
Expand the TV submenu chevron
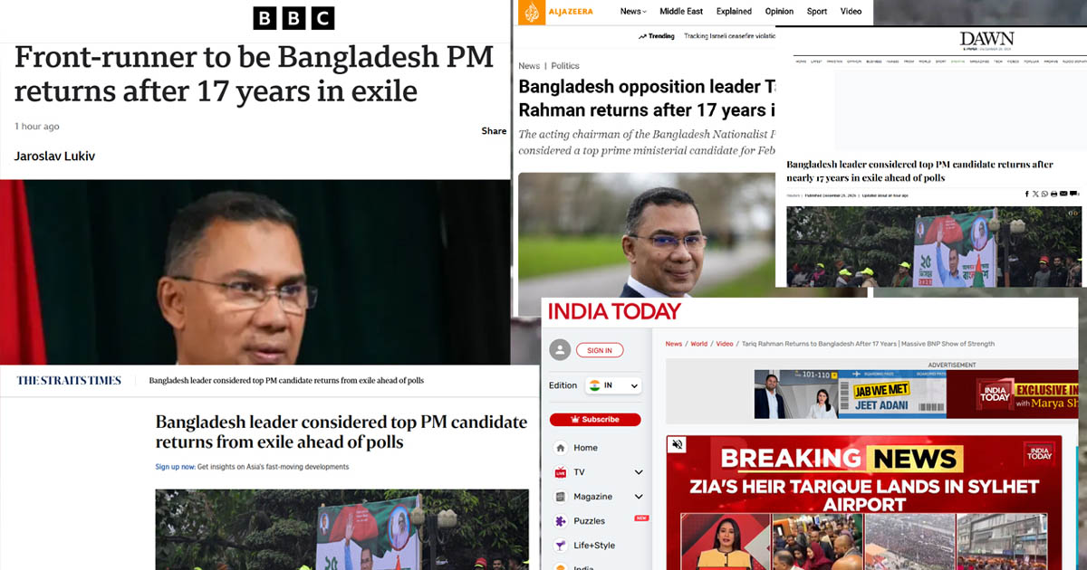pos(639,472)
